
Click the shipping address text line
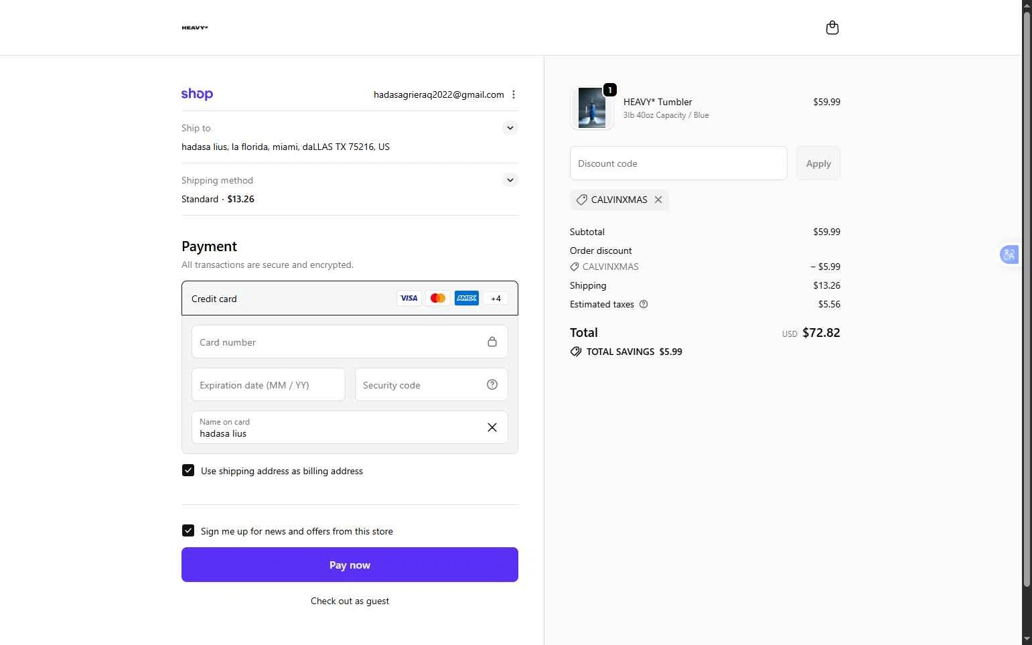(x=285, y=147)
